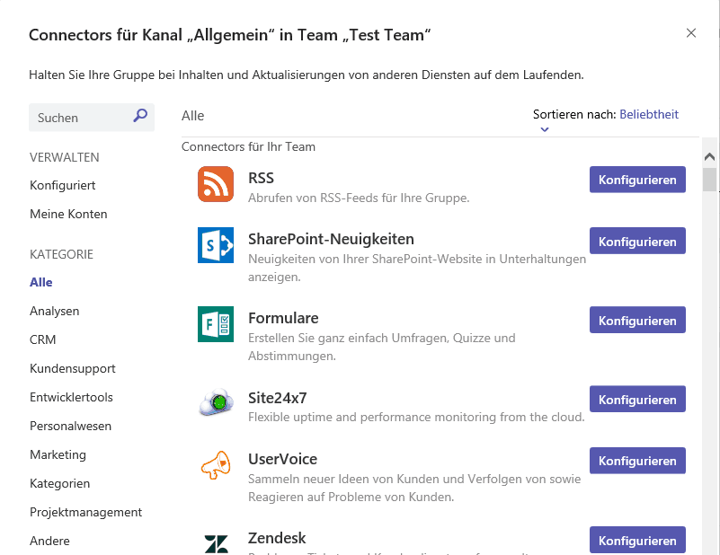
Task: Click the SharePoint-Neuigkeiten connector icon
Action: (x=216, y=245)
